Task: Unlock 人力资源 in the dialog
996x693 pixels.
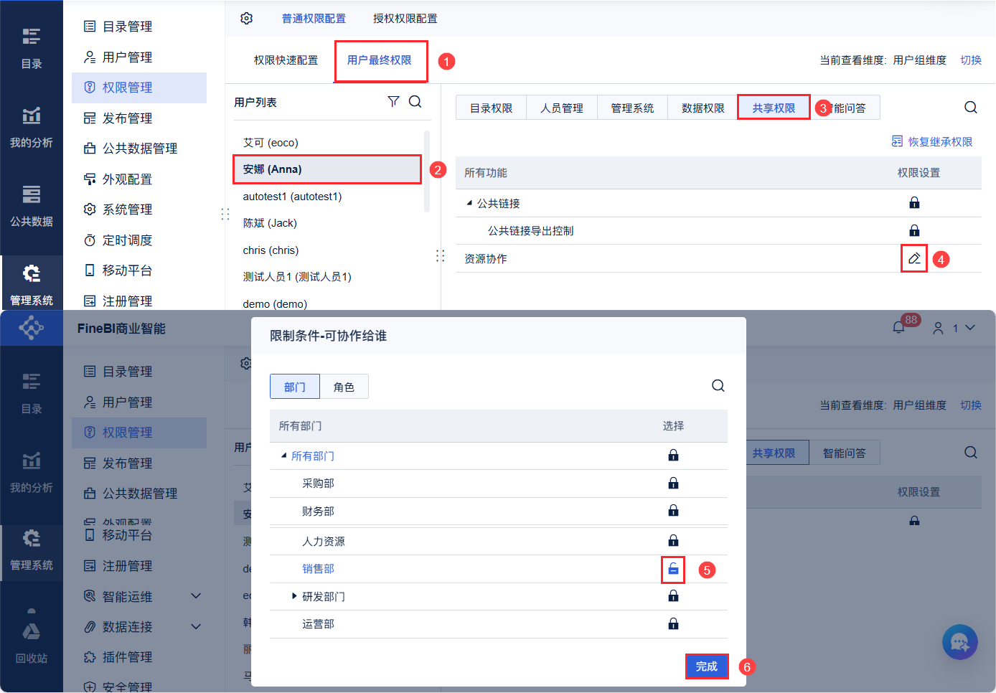Action: click(x=673, y=541)
